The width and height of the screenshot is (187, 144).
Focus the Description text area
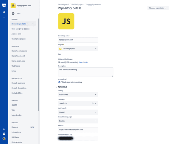click(85, 72)
